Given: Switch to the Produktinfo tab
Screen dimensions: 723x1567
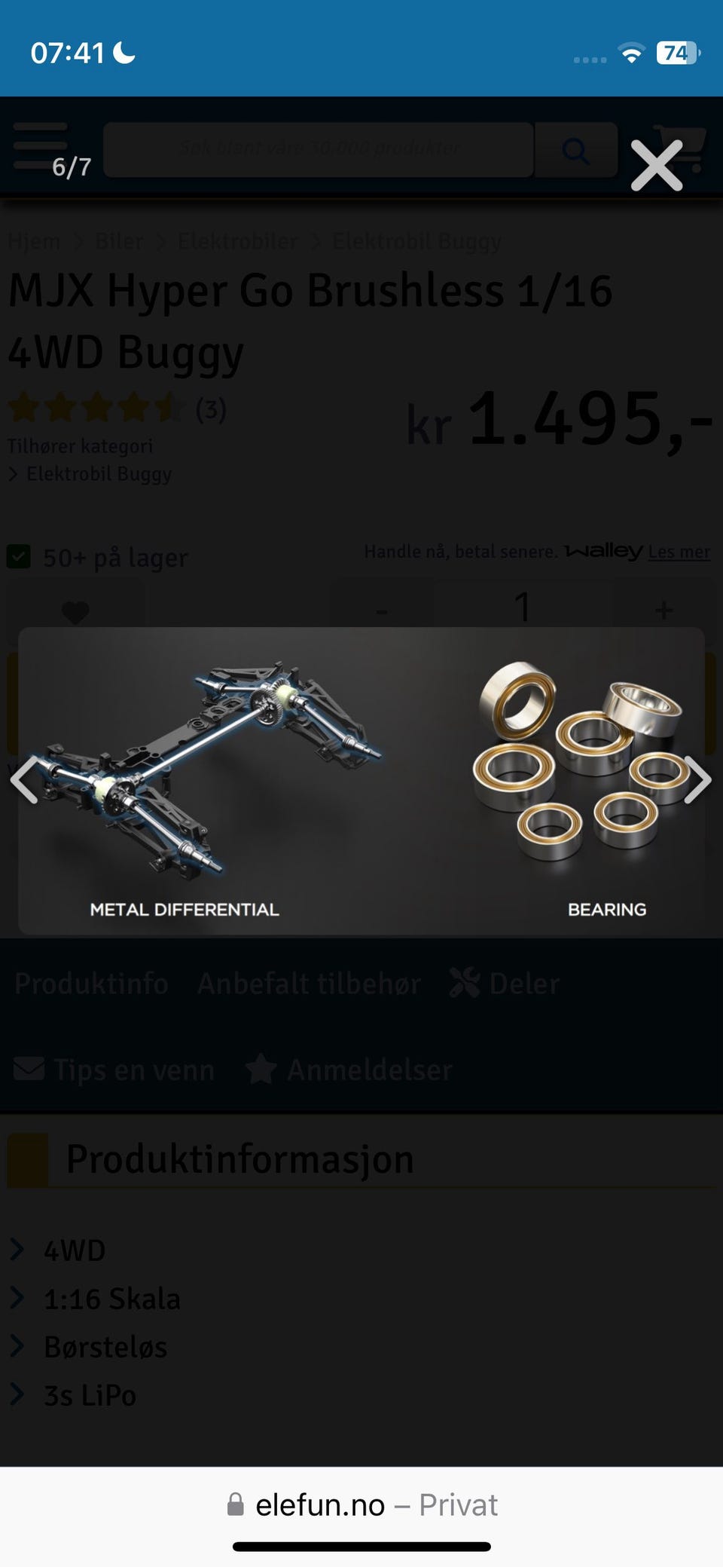Looking at the screenshot, I should (91, 984).
